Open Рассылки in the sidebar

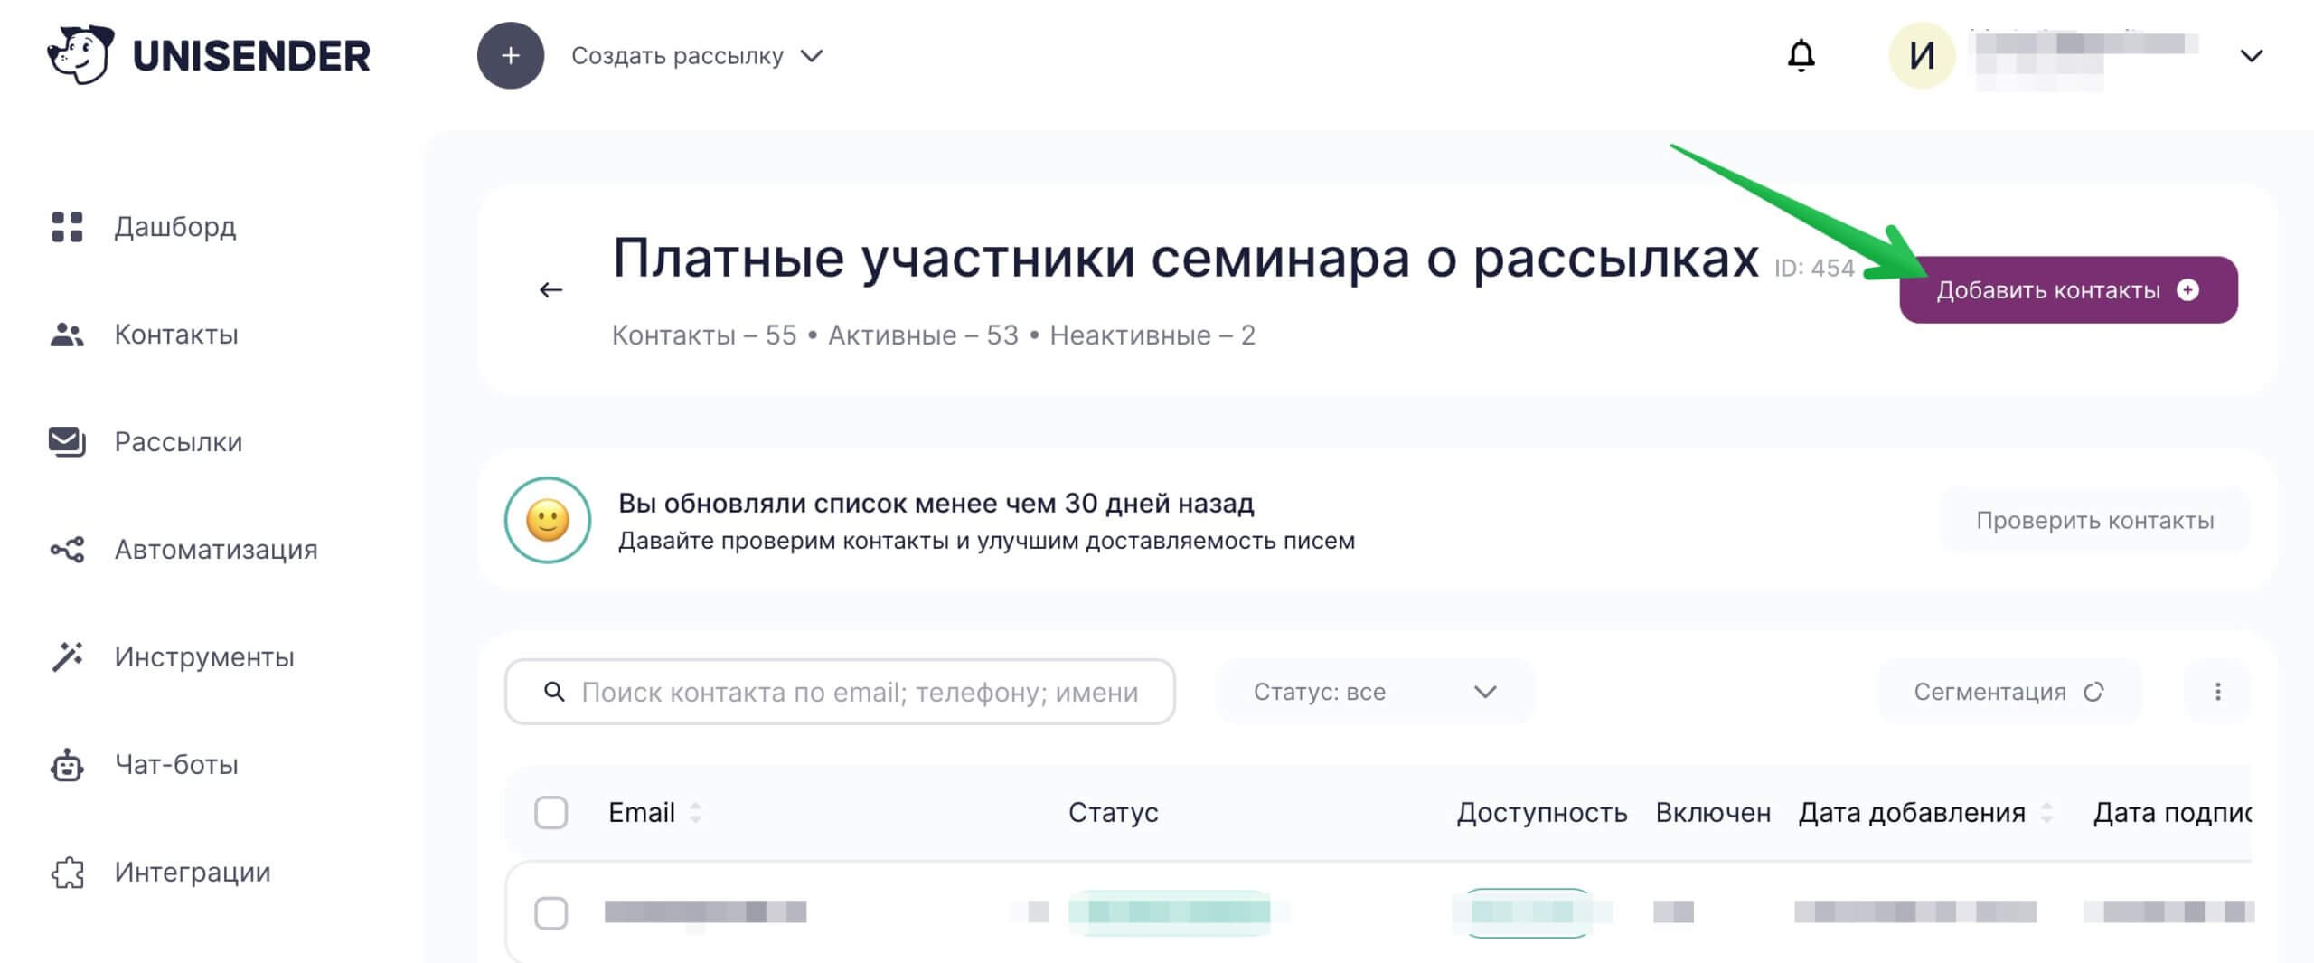[x=178, y=442]
